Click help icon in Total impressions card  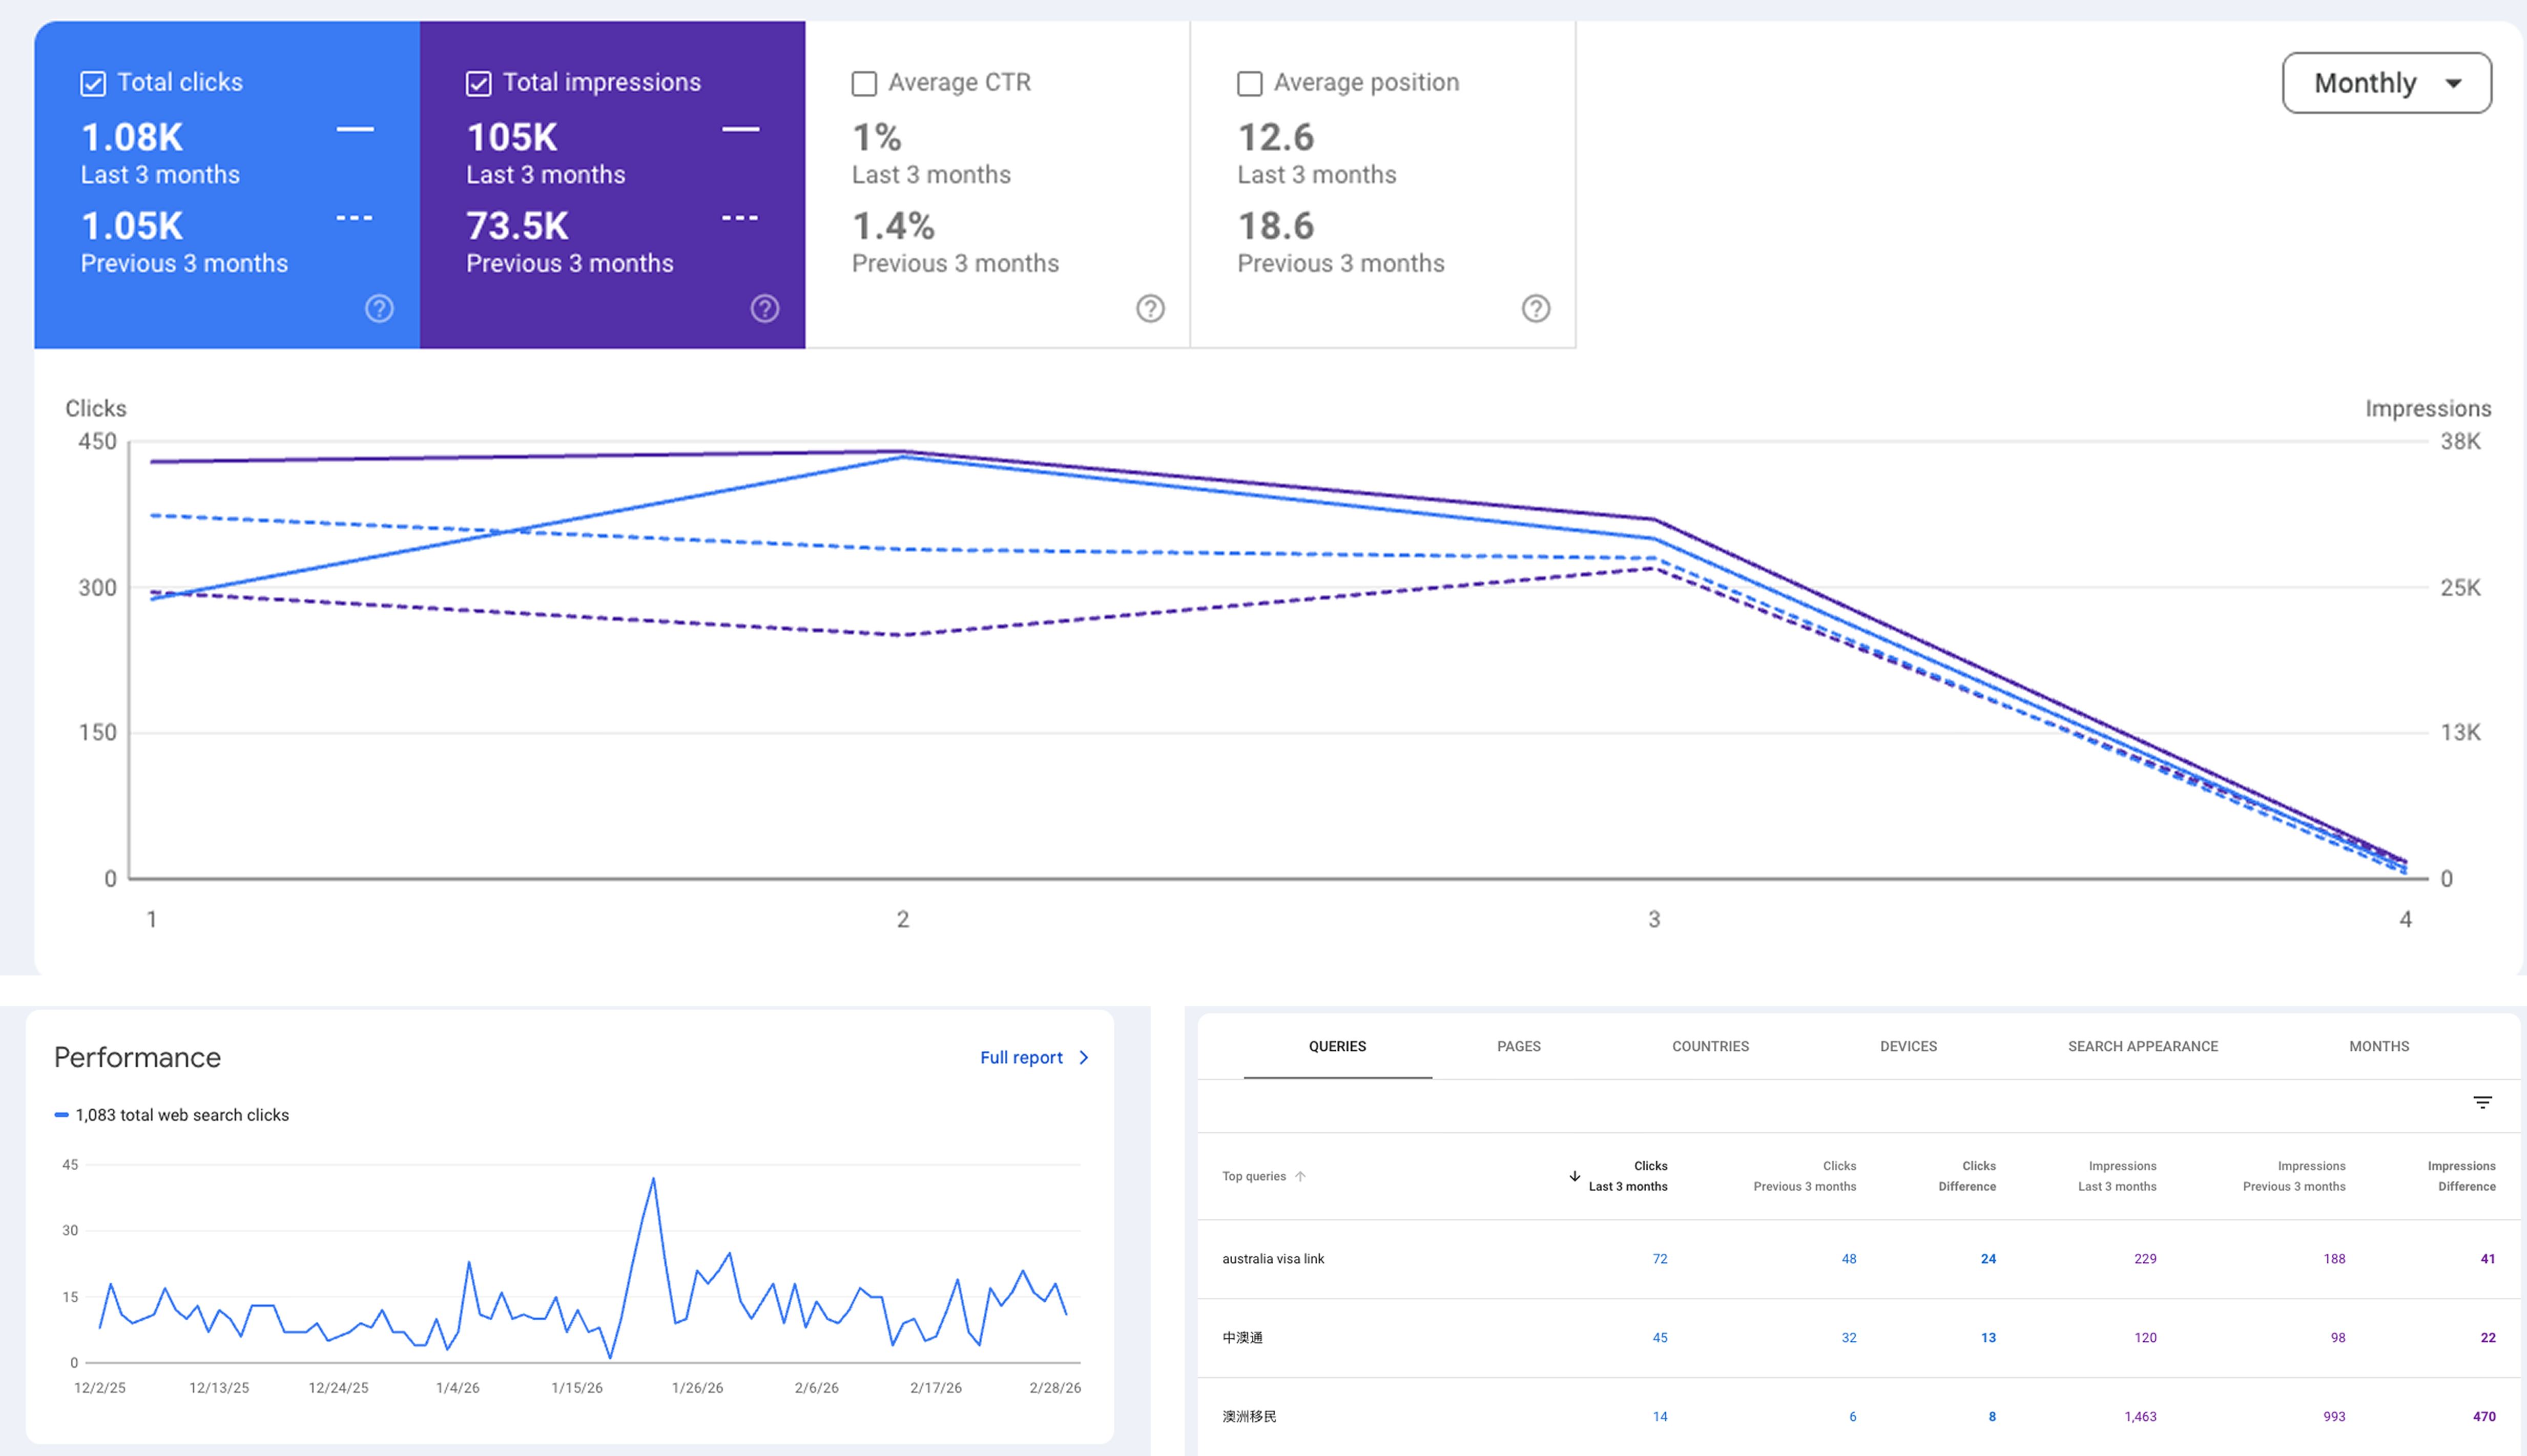pyautogui.click(x=765, y=308)
